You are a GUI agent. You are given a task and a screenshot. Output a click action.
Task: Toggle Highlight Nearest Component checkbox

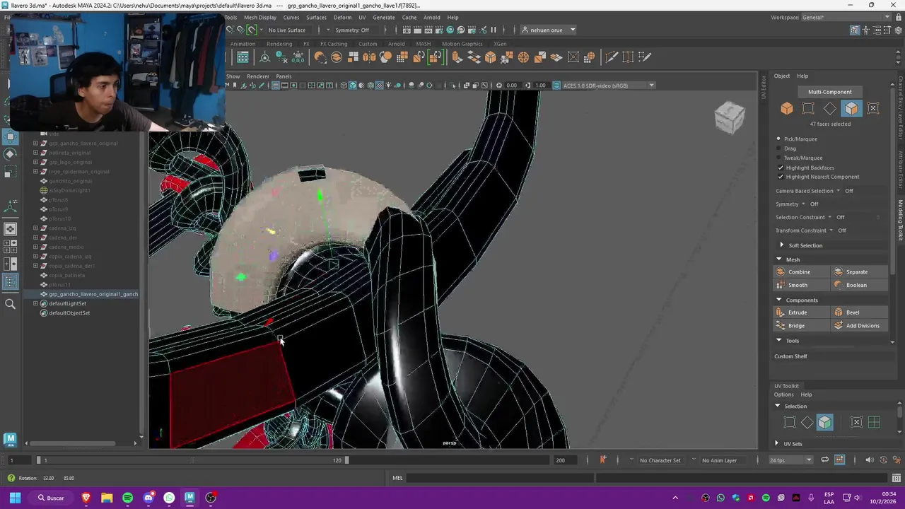(781, 177)
